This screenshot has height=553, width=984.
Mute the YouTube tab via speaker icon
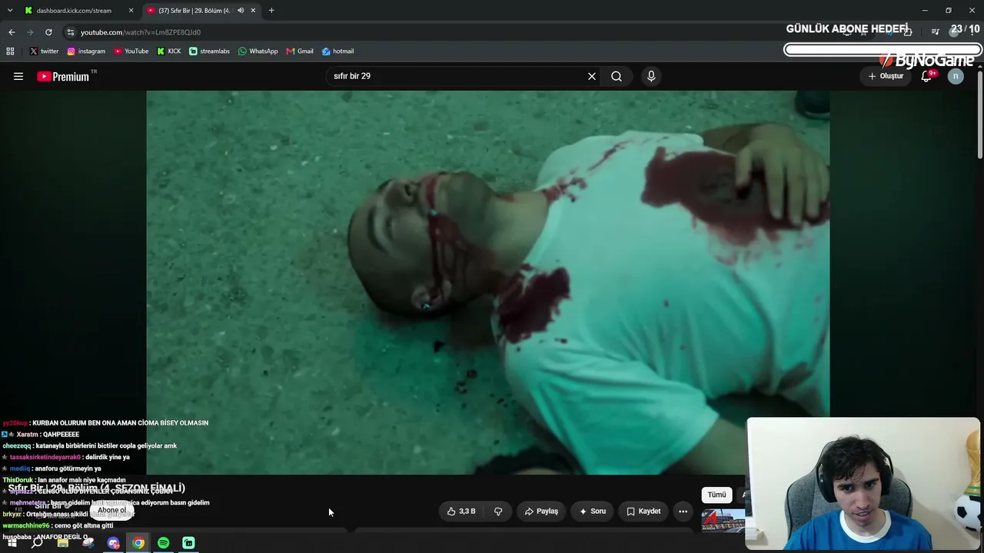pos(241,11)
